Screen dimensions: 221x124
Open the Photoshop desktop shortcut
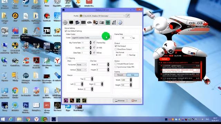[26, 107]
